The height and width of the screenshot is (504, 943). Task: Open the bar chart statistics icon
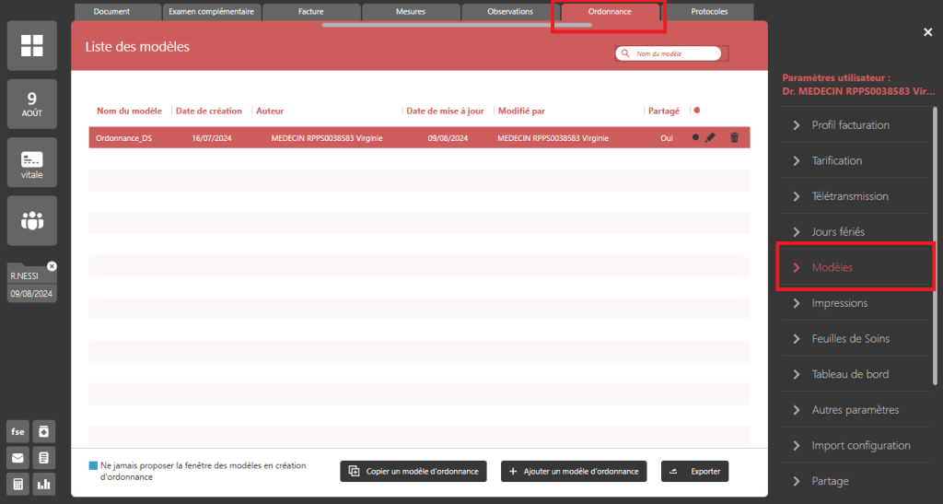[x=43, y=484]
